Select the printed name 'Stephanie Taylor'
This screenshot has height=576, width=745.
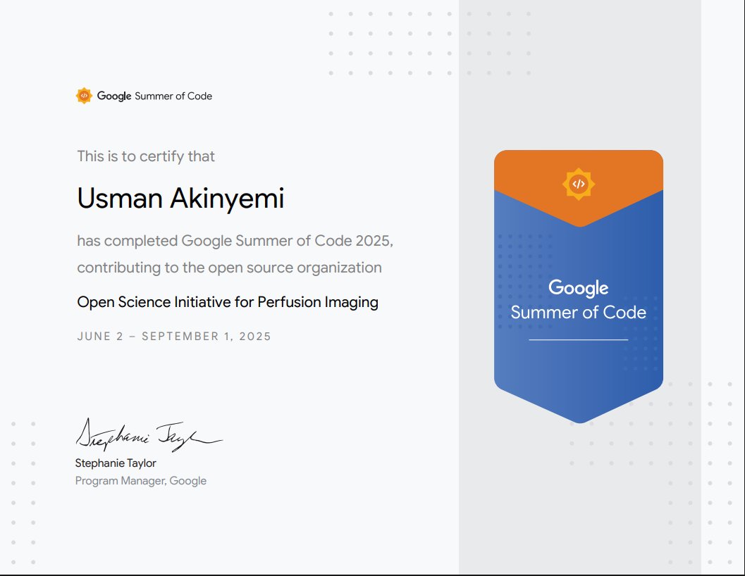pos(116,463)
